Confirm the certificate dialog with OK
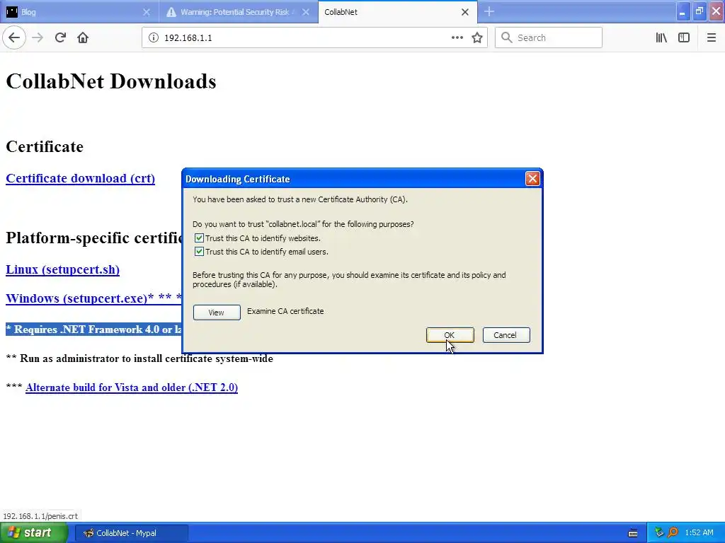The image size is (725, 543). pyautogui.click(x=450, y=335)
